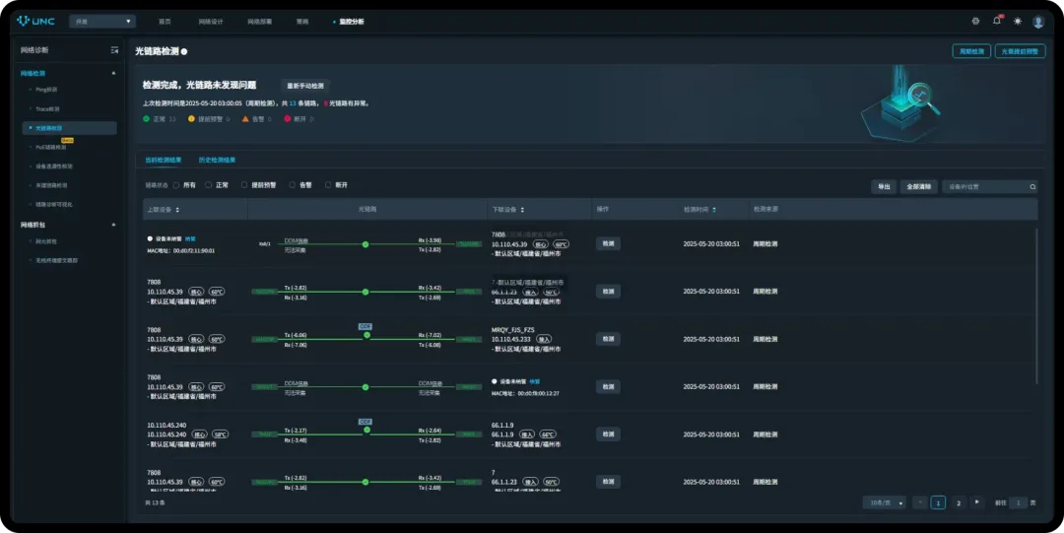The height and width of the screenshot is (533, 1064).
Task: Click the green midpoint on first link line
Action: pyautogui.click(x=365, y=244)
